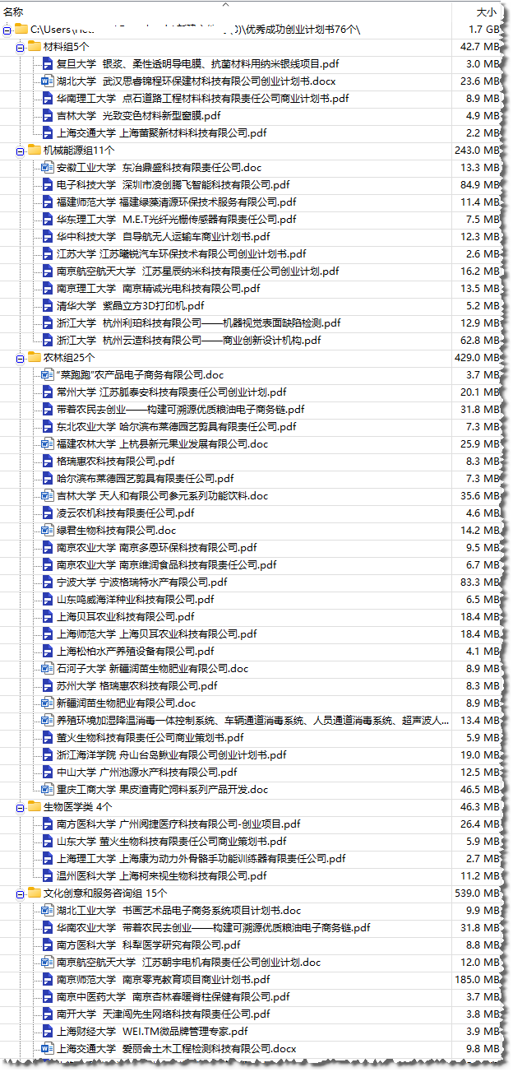This screenshot has width=513, height=1072.
Task: Click PDF icon of 吉林大学 光致变色材料 file
Action: click(47, 115)
